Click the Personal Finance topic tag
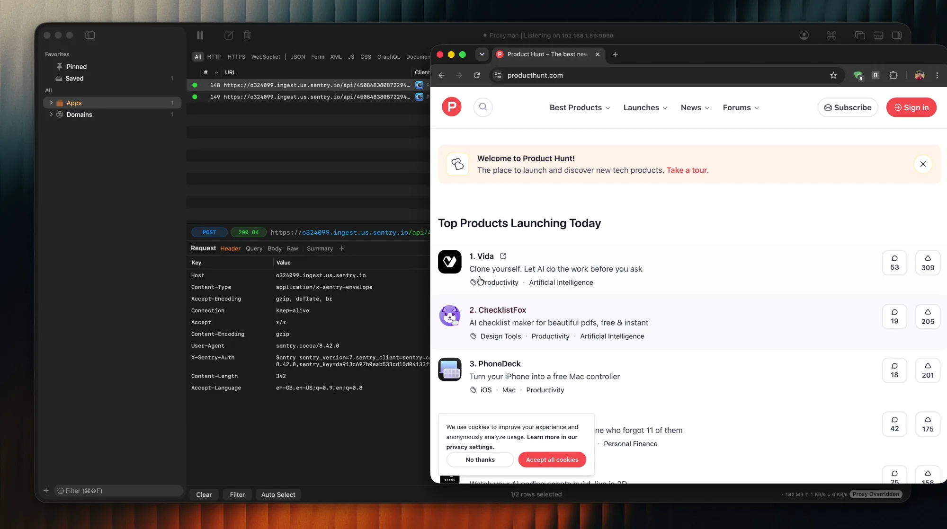 click(631, 444)
